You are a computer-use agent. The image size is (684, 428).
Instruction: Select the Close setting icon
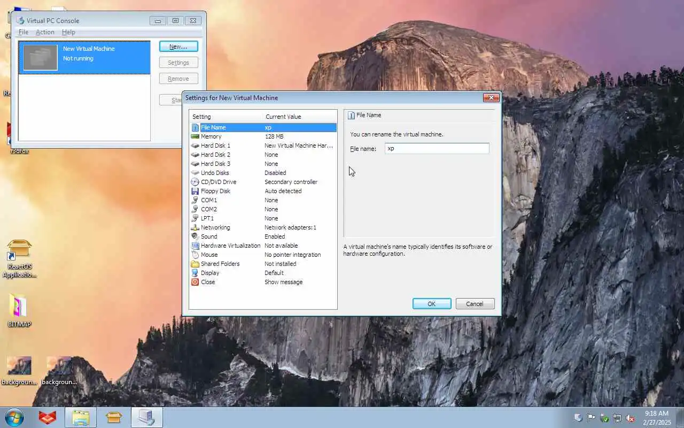(x=195, y=282)
